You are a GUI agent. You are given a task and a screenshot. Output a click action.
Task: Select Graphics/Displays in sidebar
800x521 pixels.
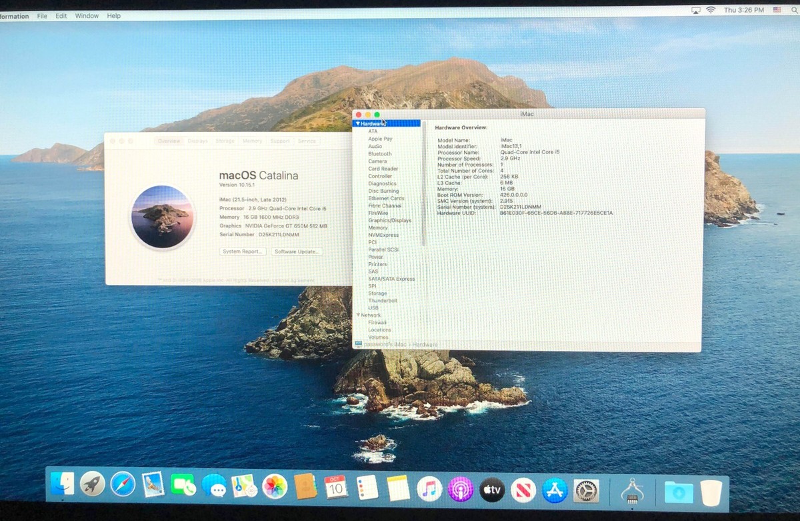click(x=389, y=220)
